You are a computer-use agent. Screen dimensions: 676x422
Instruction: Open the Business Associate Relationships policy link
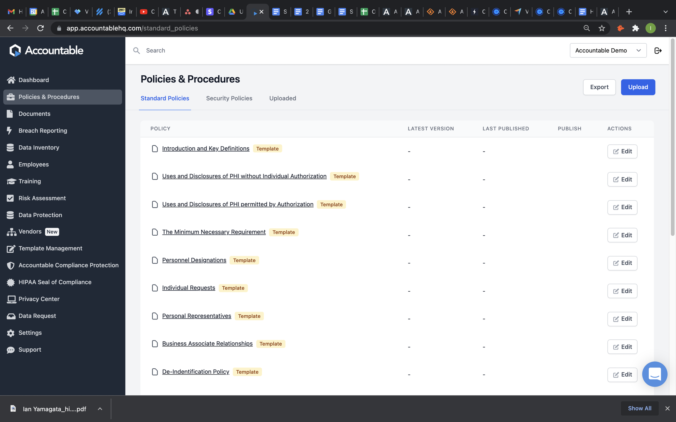(x=207, y=344)
